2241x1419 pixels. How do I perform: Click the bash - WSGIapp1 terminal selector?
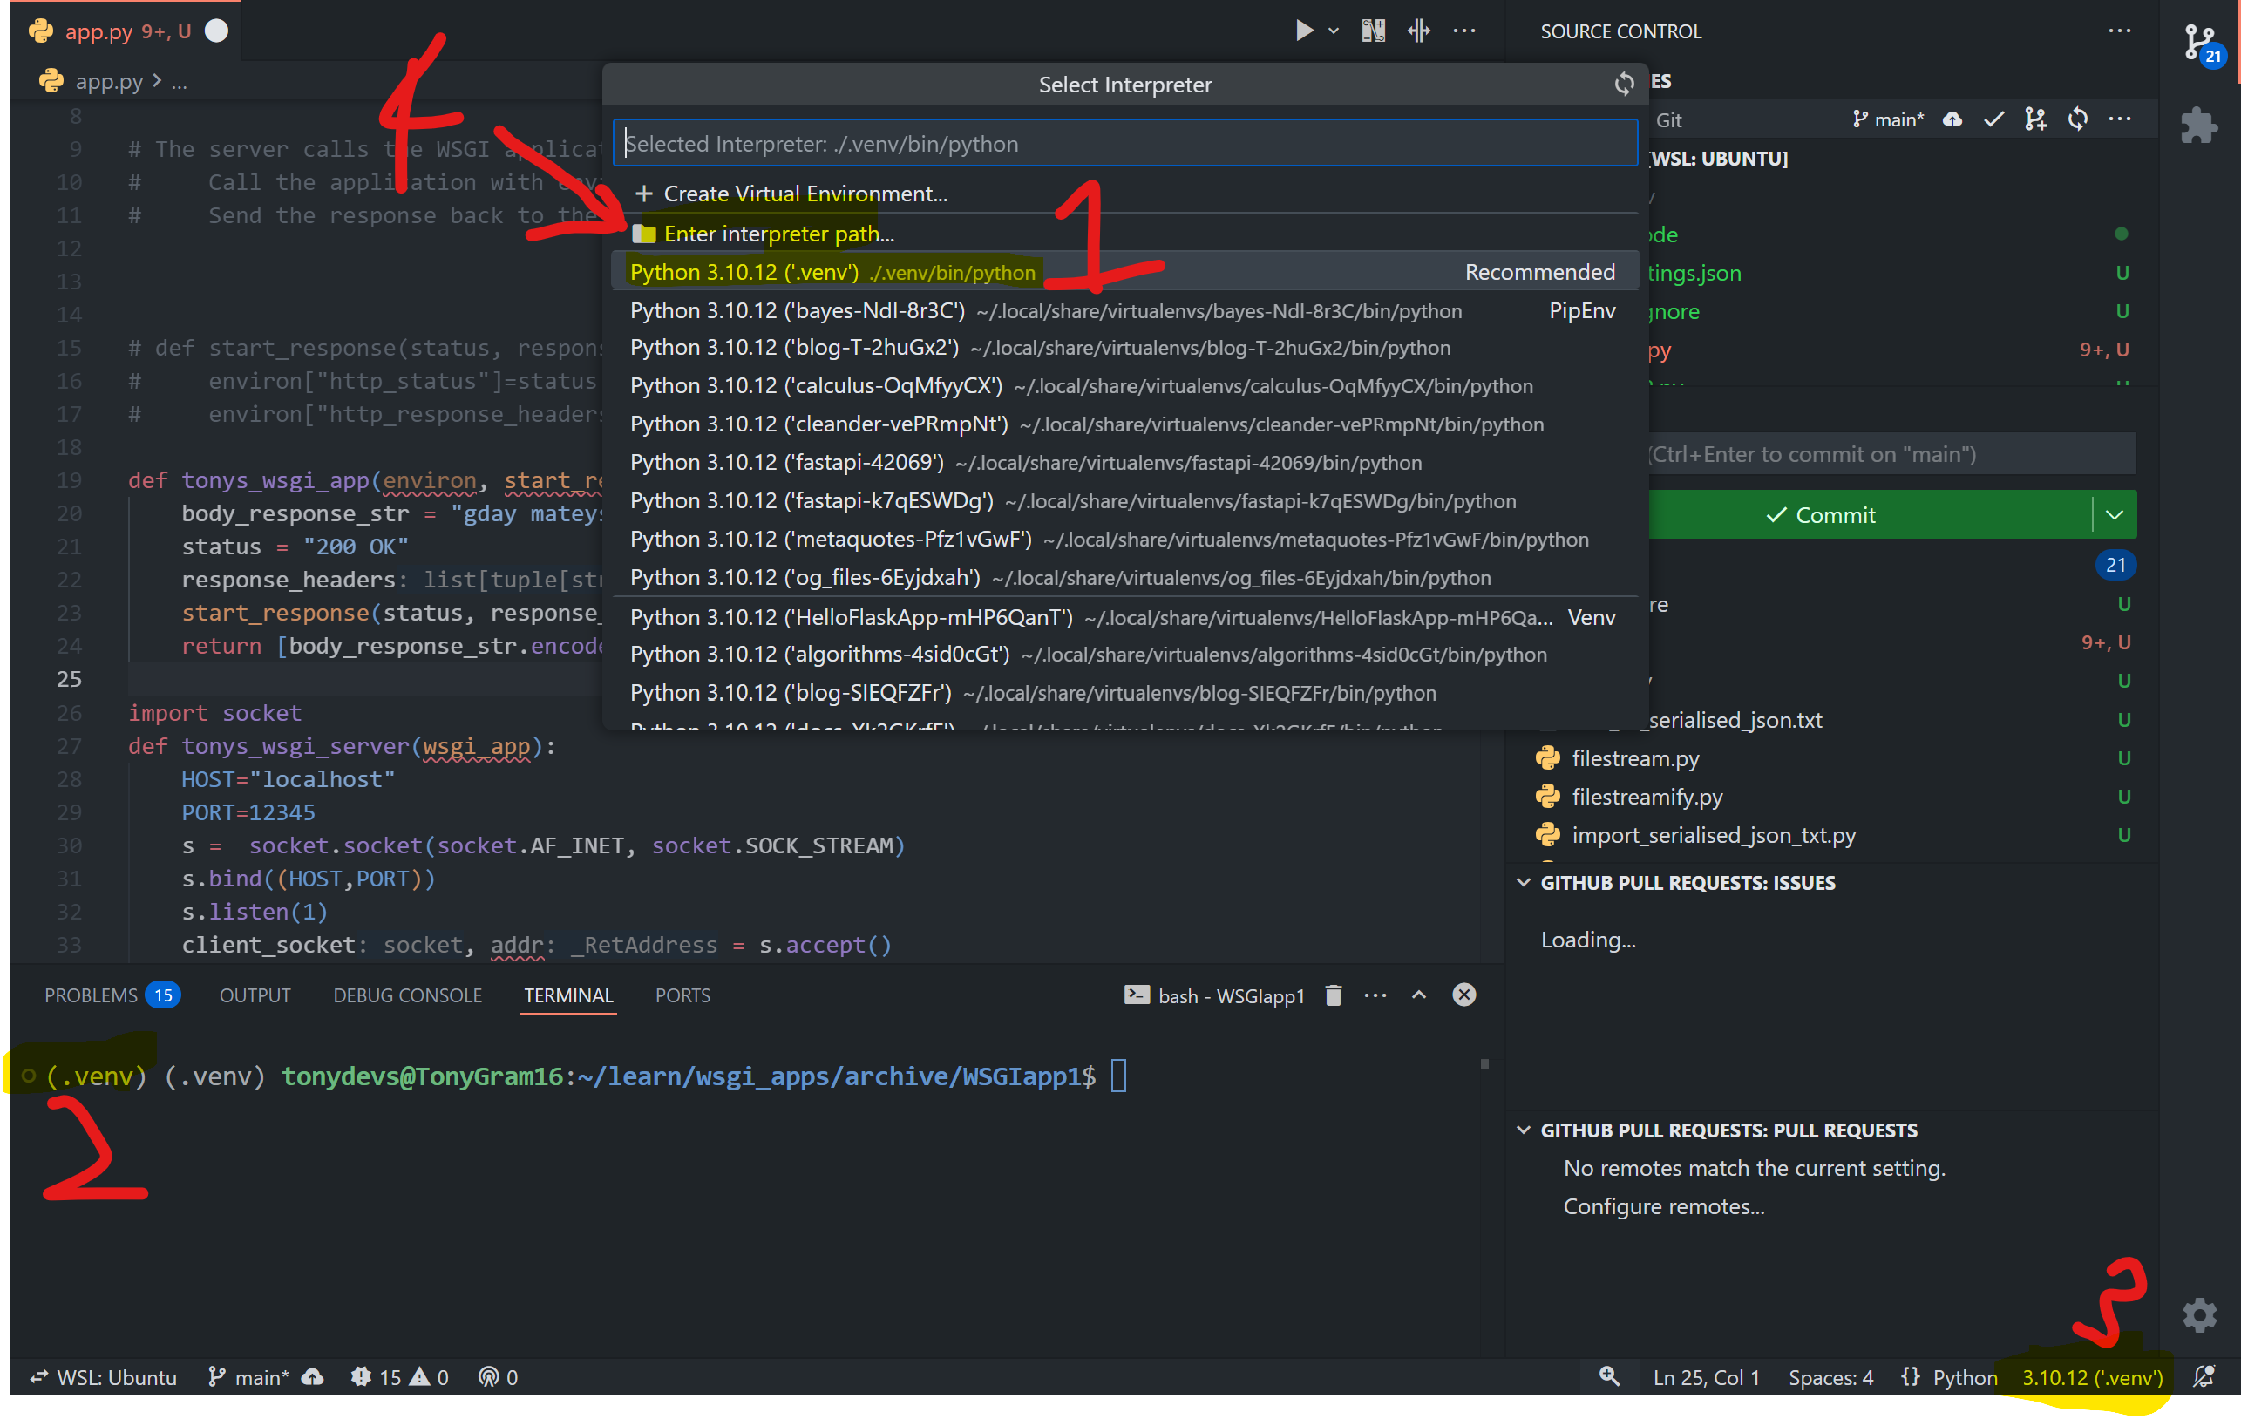1212,995
